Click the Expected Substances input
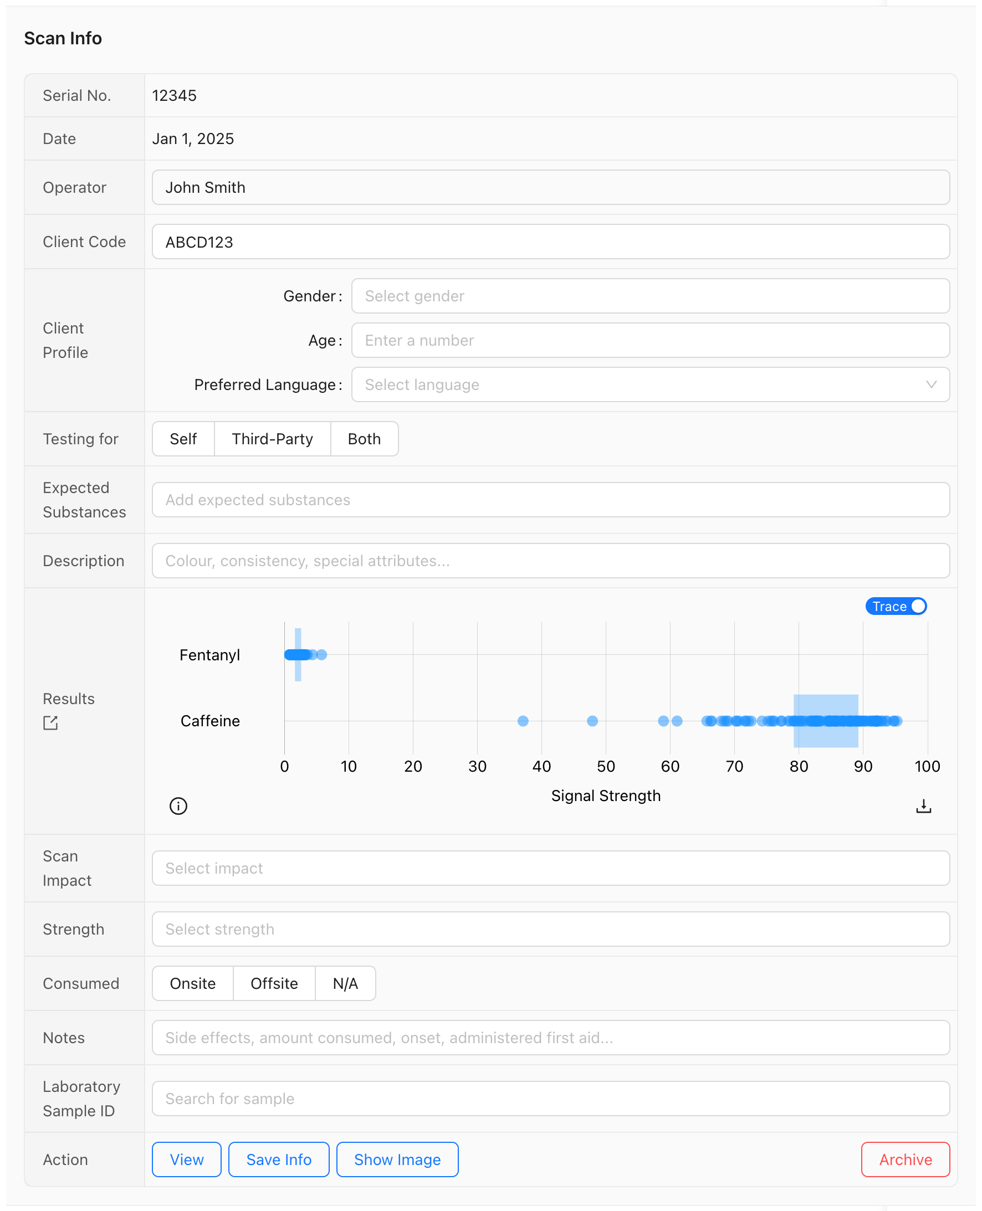Viewport: 982px width, 1211px height. (550, 500)
